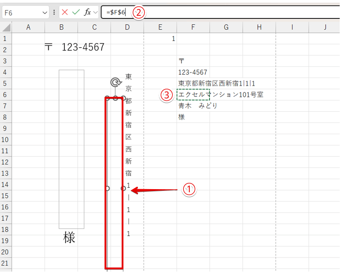Select row 14 header
Screen dimensions: 346x272
point(5,185)
